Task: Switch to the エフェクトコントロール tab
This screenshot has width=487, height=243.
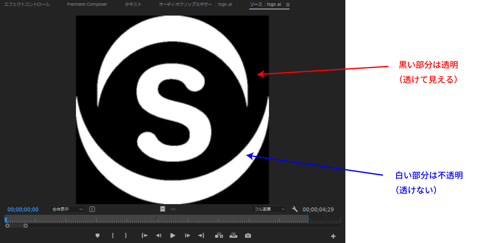Action: point(27,4)
